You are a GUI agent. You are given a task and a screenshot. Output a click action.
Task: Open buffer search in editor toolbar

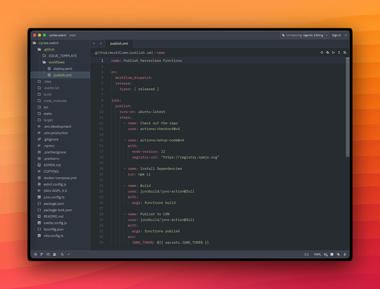[x=322, y=52]
